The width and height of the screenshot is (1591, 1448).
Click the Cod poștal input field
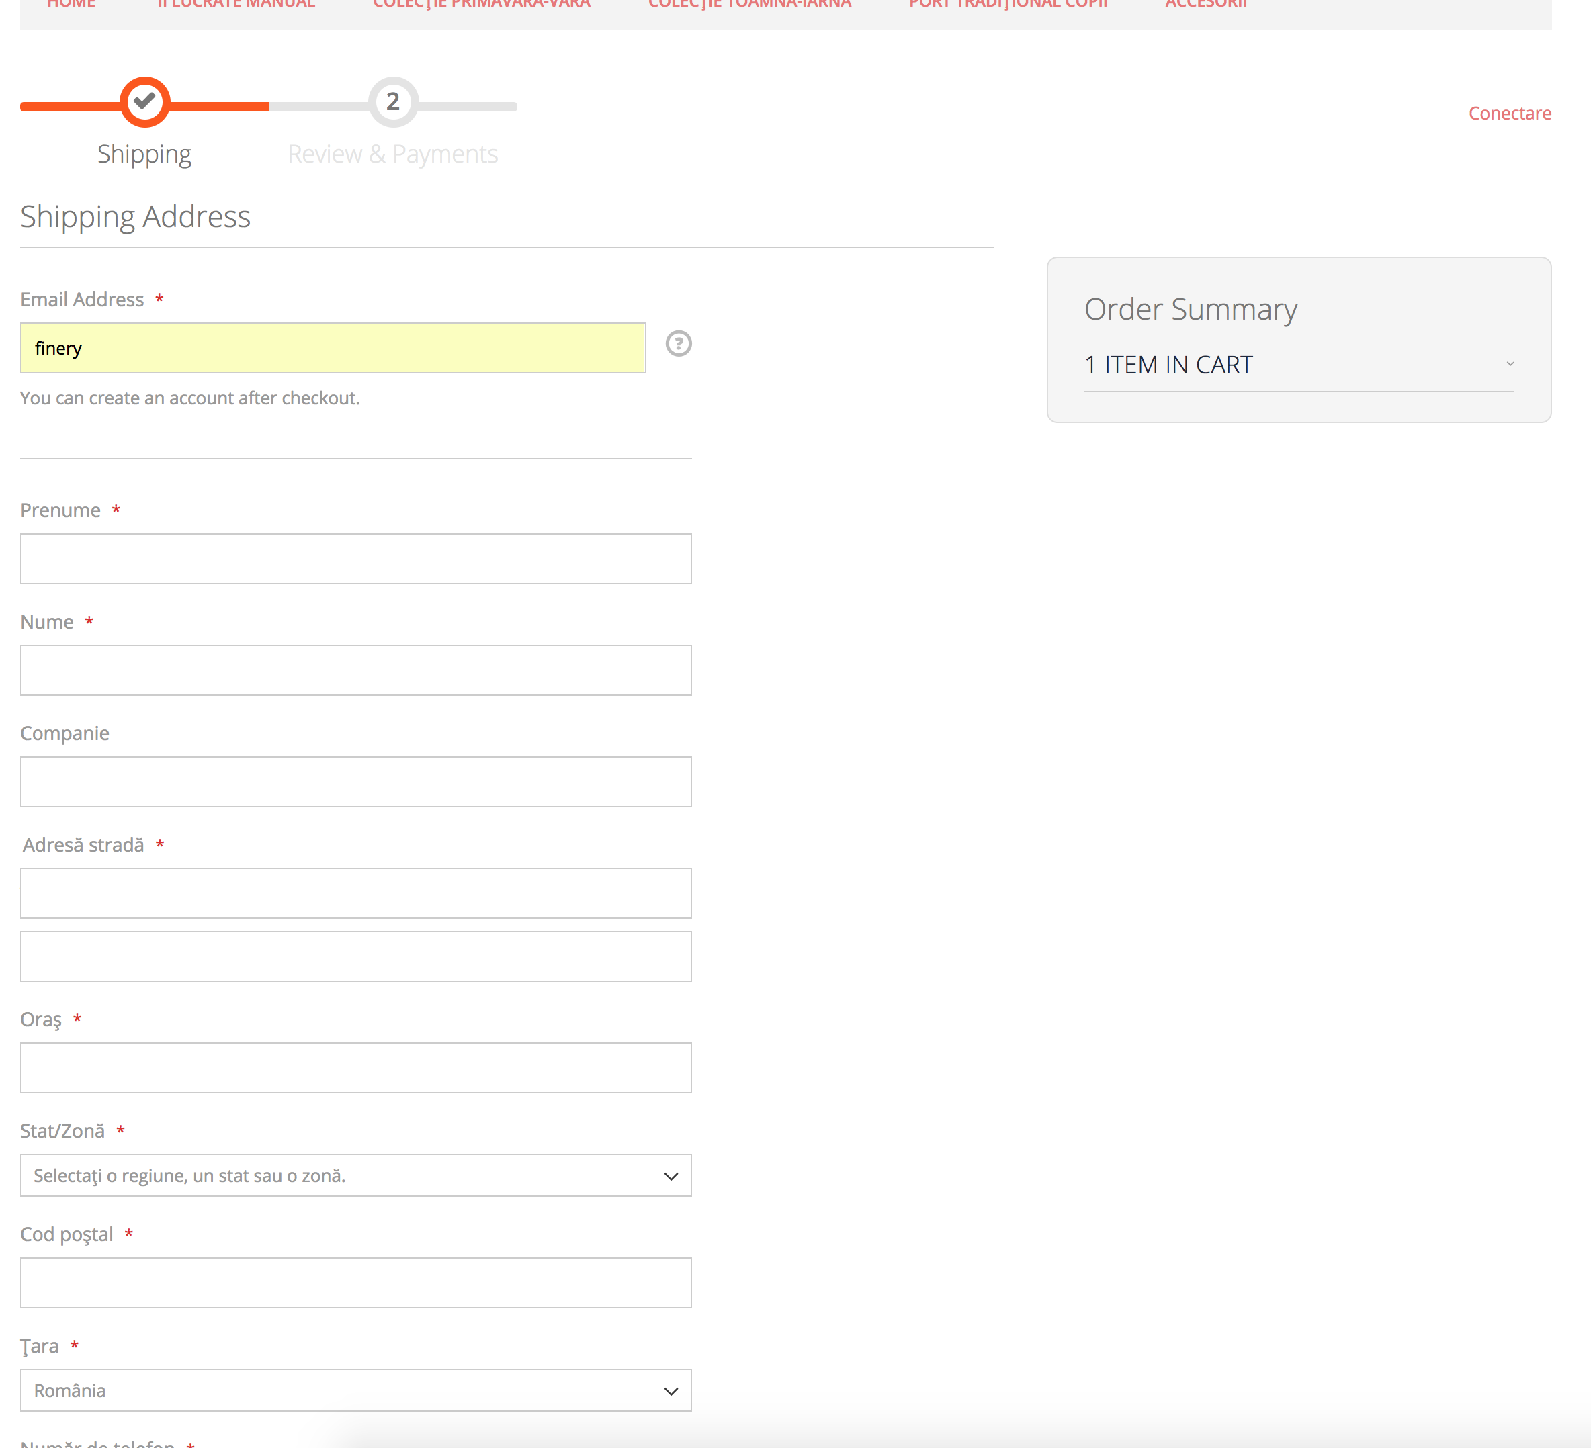pos(355,1282)
